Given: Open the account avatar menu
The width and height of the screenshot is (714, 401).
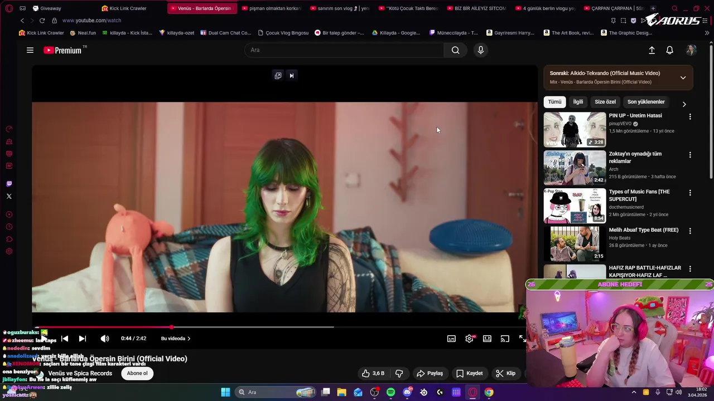Looking at the screenshot, I should pyautogui.click(x=691, y=50).
